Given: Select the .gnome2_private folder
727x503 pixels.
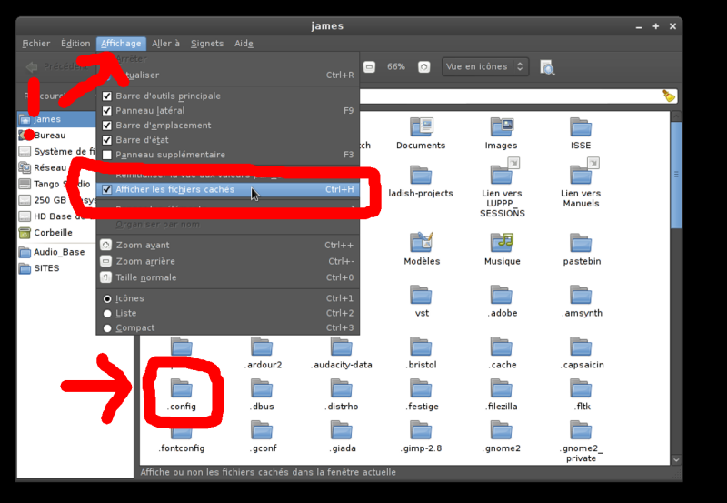Looking at the screenshot, I should point(581,430).
